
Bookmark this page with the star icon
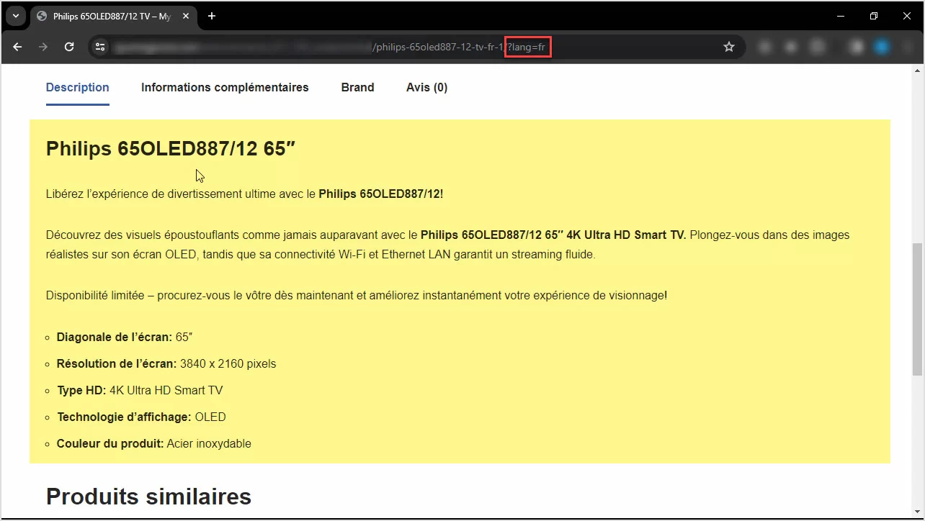click(x=728, y=47)
